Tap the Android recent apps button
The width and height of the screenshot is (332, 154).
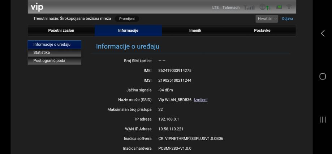(x=323, y=119)
